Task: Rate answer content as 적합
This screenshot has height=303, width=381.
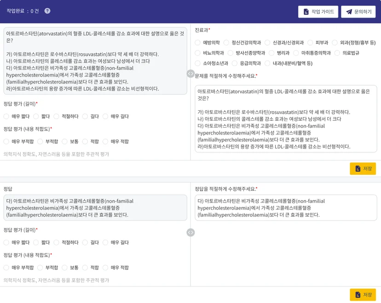Action: [85, 268]
